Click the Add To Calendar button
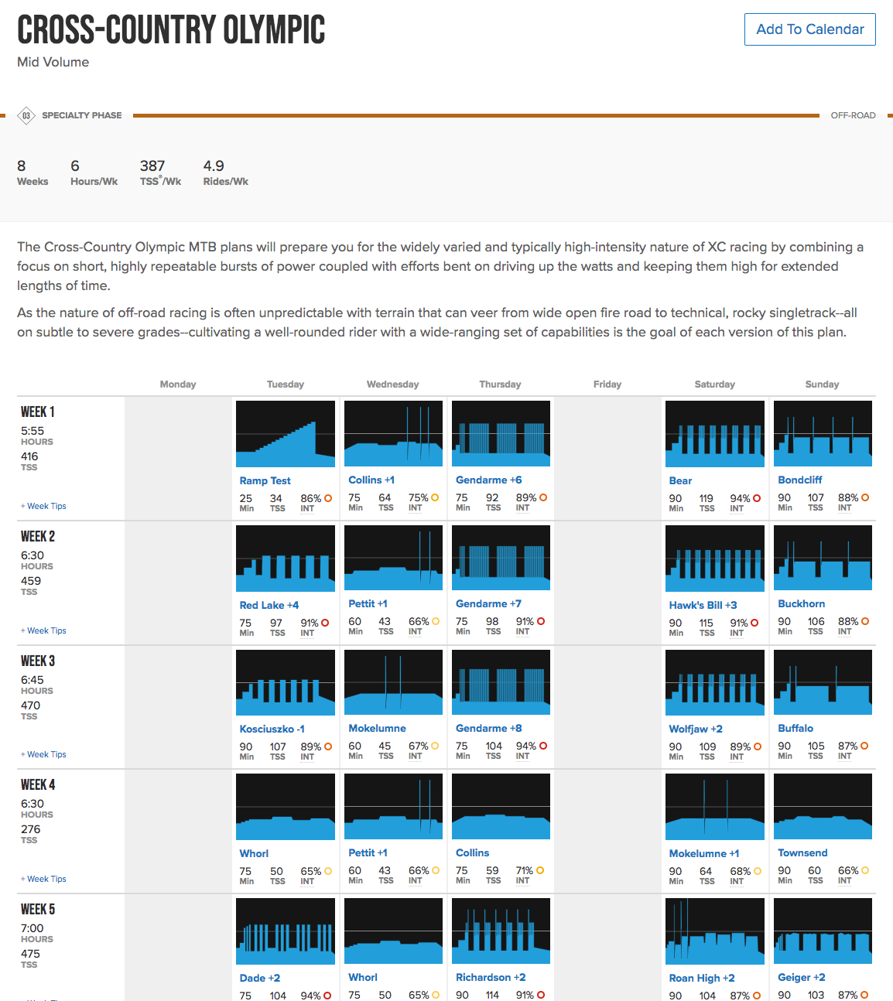This screenshot has height=1001, width=893. pos(809,29)
